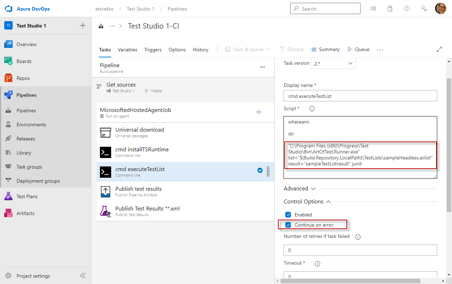The height and width of the screenshot is (284, 452).
Task: Open the breadcrumb ellipsis menu
Action: 113,26
